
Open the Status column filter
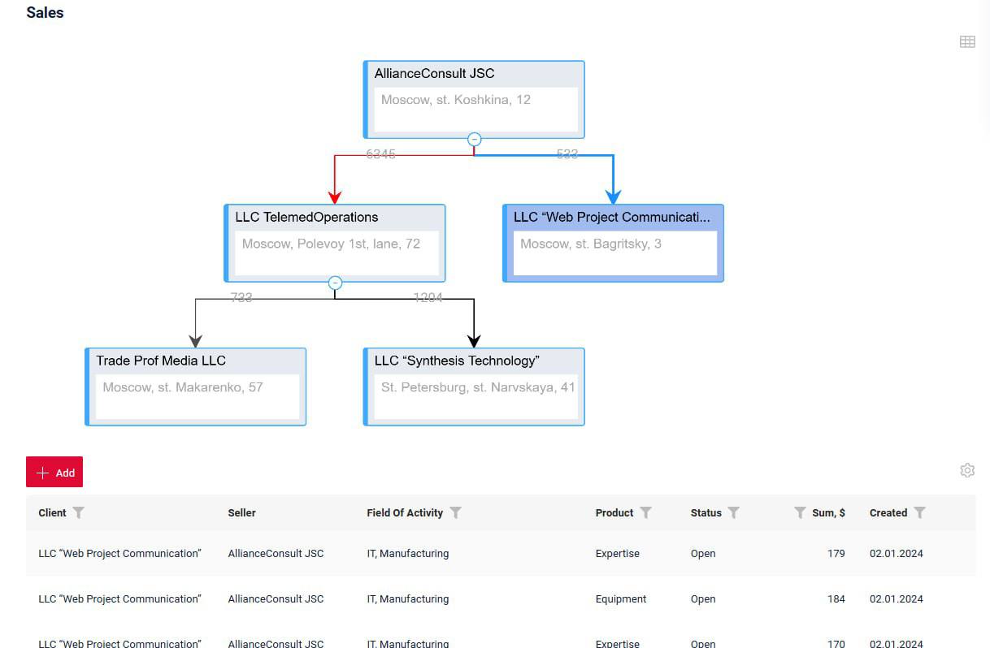[x=734, y=513]
